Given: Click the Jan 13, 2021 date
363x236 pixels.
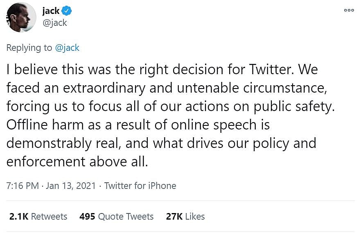Looking at the screenshot, I should (x=71, y=186).
